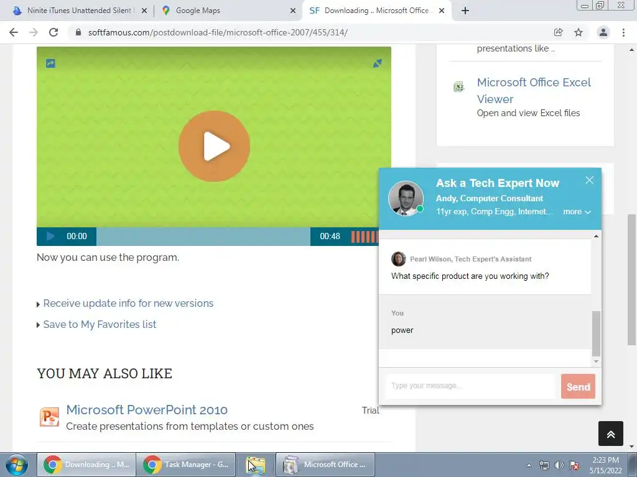The image size is (637, 477).
Task: Open the Chrome profile avatar
Action: [603, 32]
